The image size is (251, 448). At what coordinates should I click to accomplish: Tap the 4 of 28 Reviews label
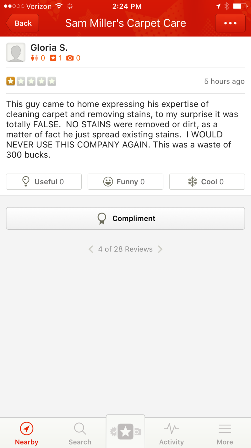125,249
